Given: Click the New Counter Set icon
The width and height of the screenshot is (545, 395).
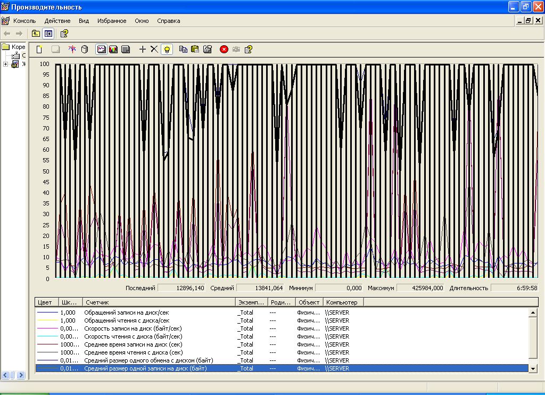Looking at the screenshot, I should coord(39,50).
